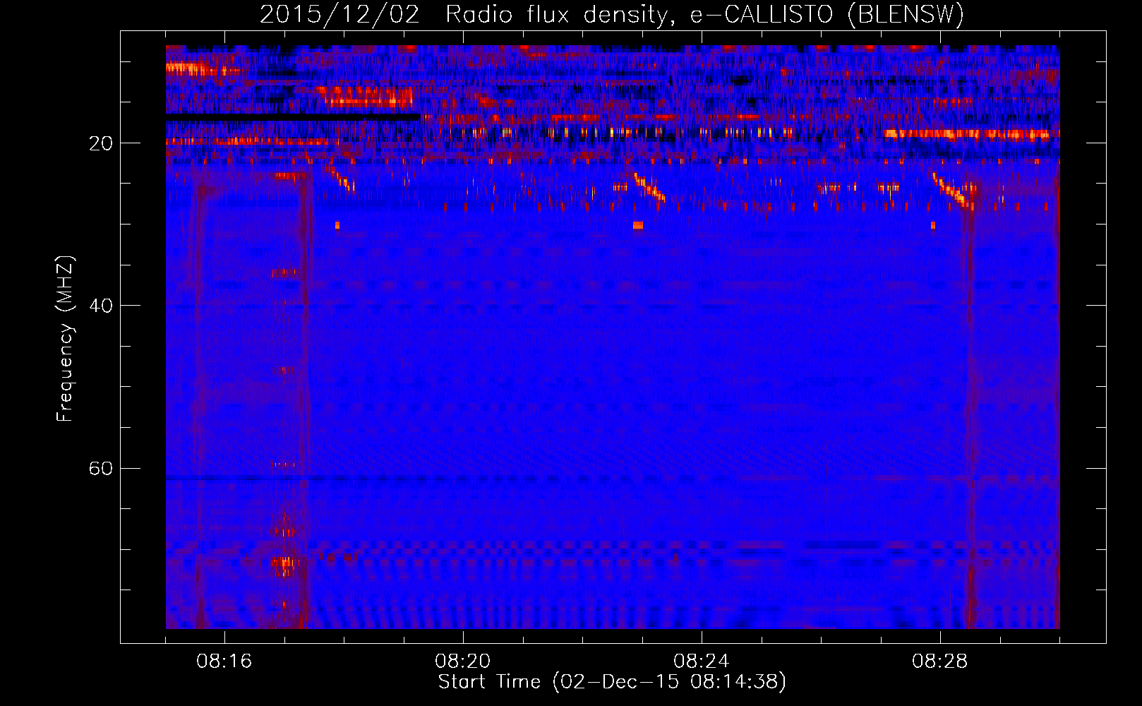This screenshot has width=1142, height=706.
Task: Click the '40' frequency tick label
Action: click(x=101, y=306)
